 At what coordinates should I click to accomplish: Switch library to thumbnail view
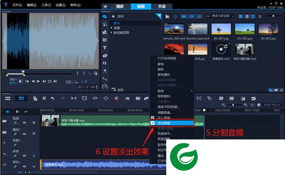tap(253, 17)
